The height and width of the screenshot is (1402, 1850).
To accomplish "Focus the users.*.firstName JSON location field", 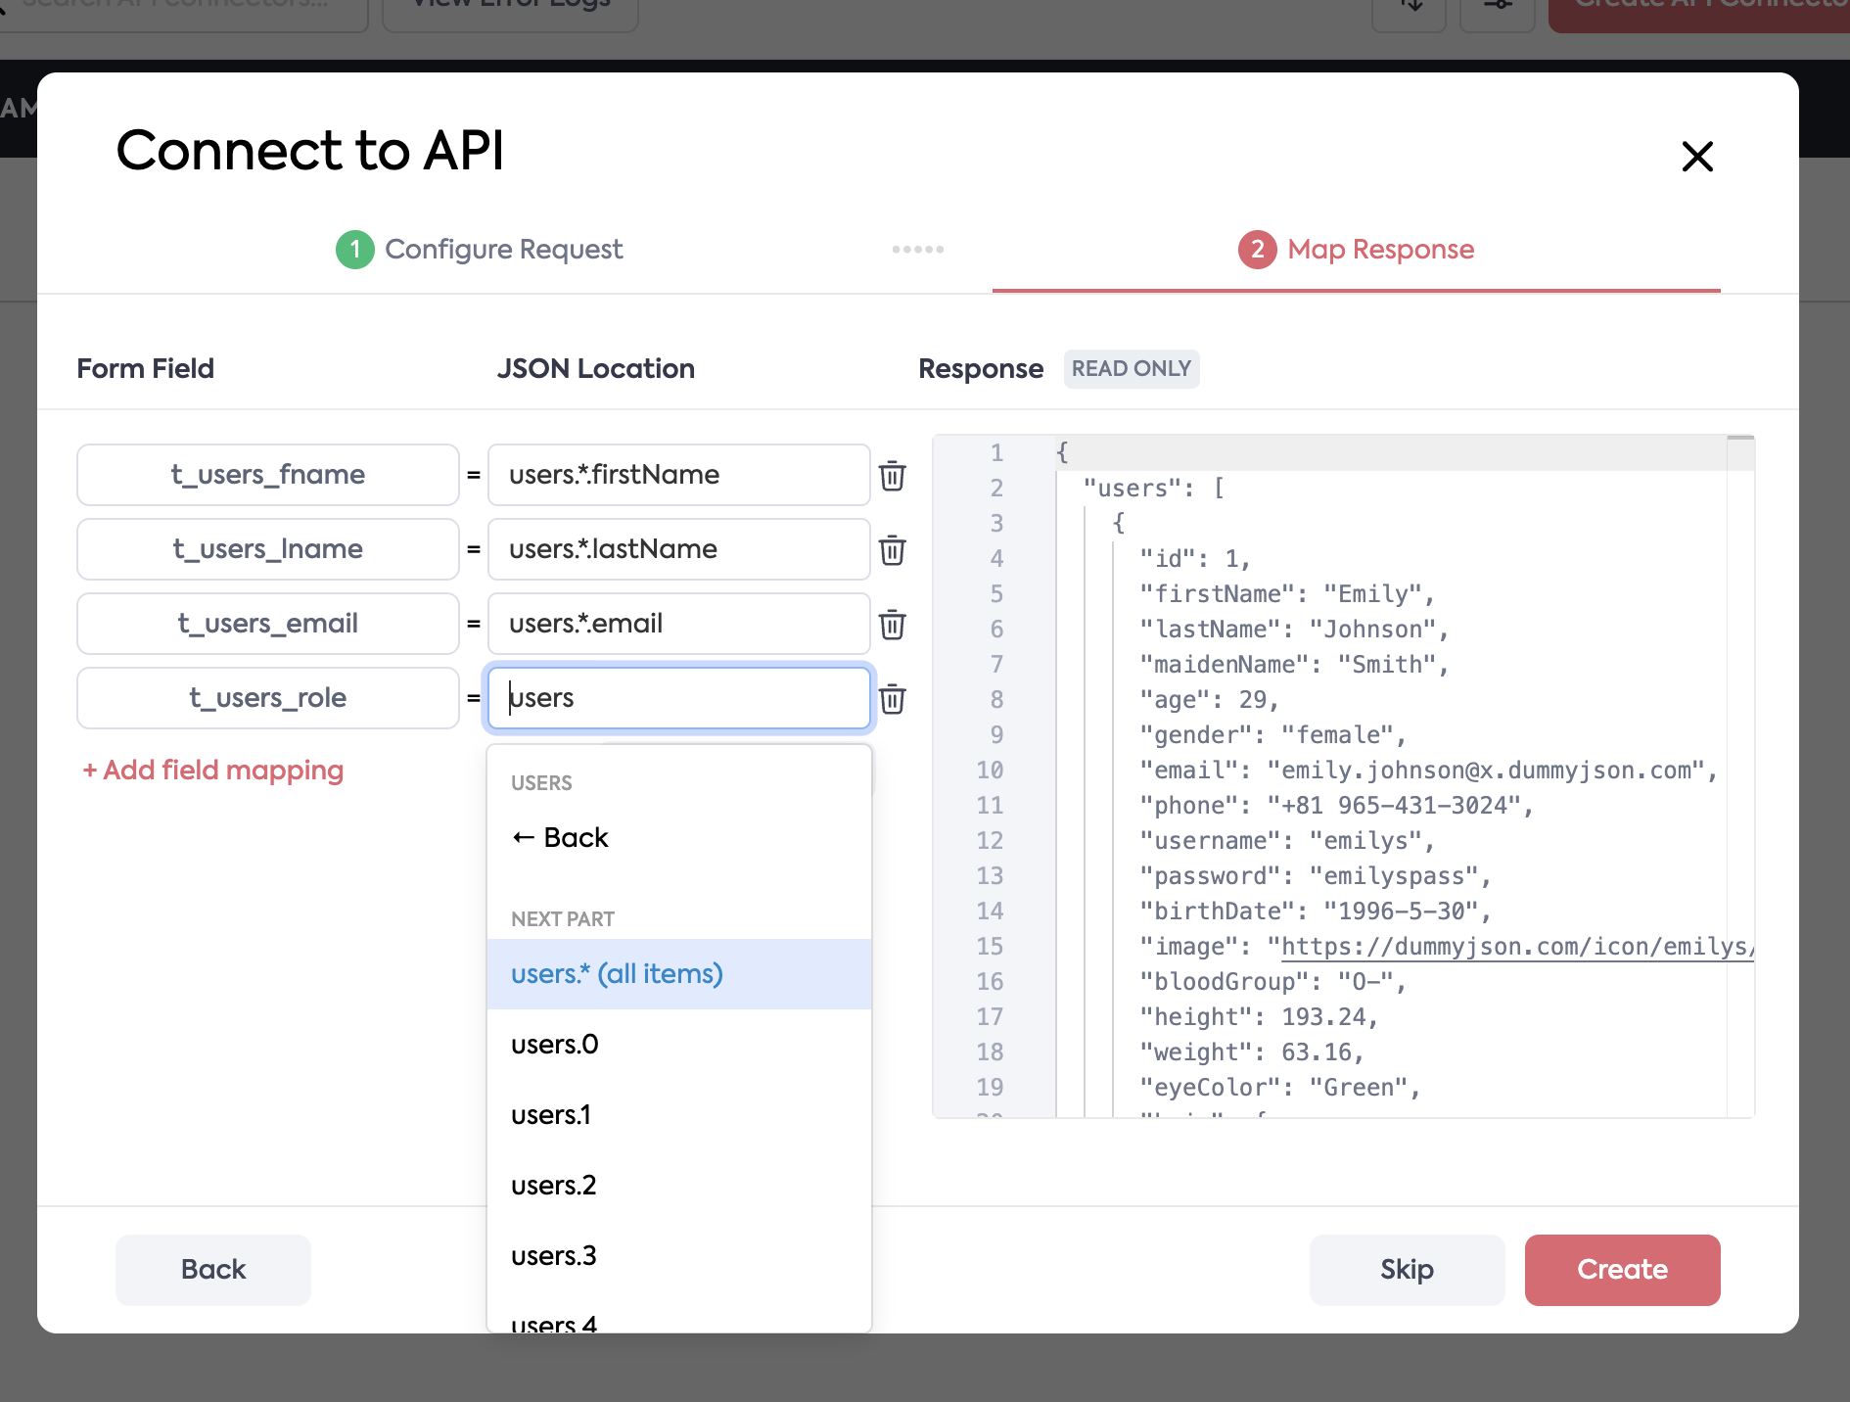I will pyautogui.click(x=678, y=475).
